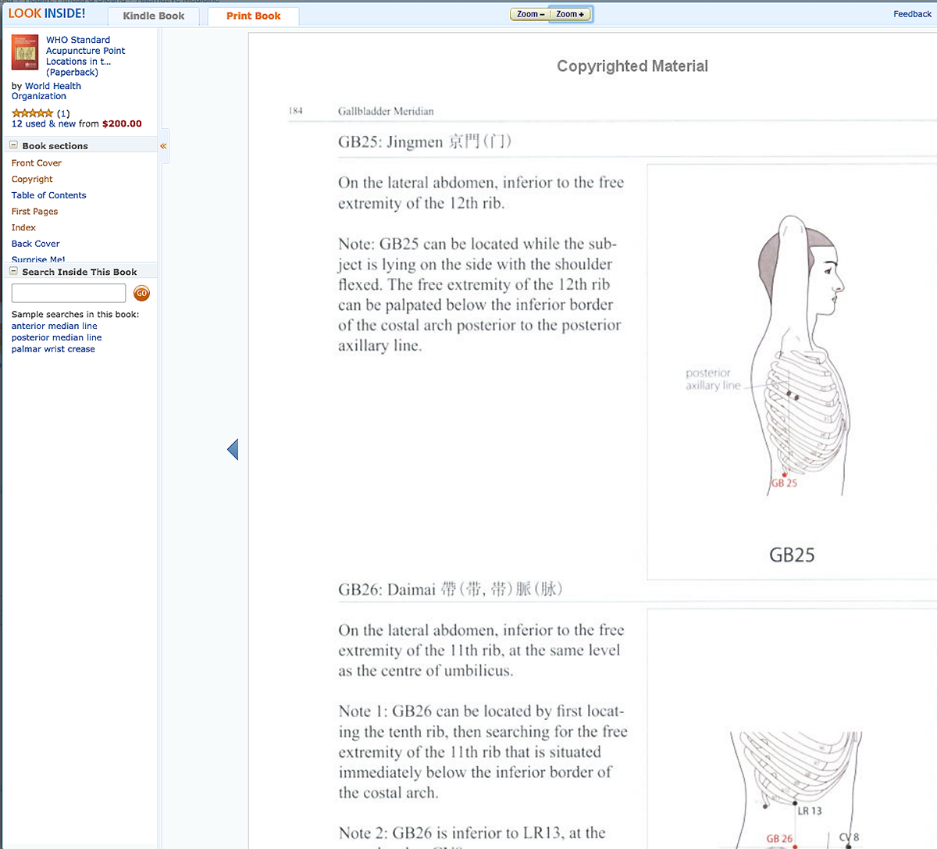Image resolution: width=937 pixels, height=849 pixels.
Task: Send Feedback via the top-right link
Action: click(x=912, y=13)
